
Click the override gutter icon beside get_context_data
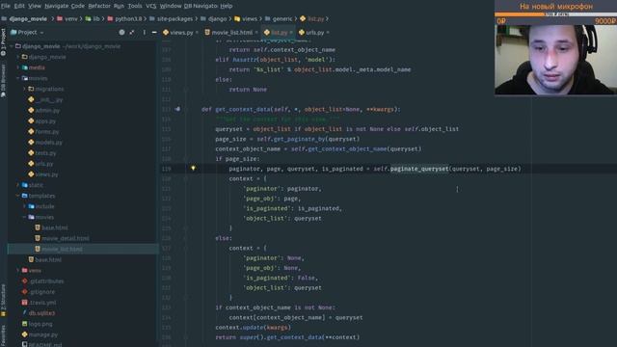[x=177, y=109]
